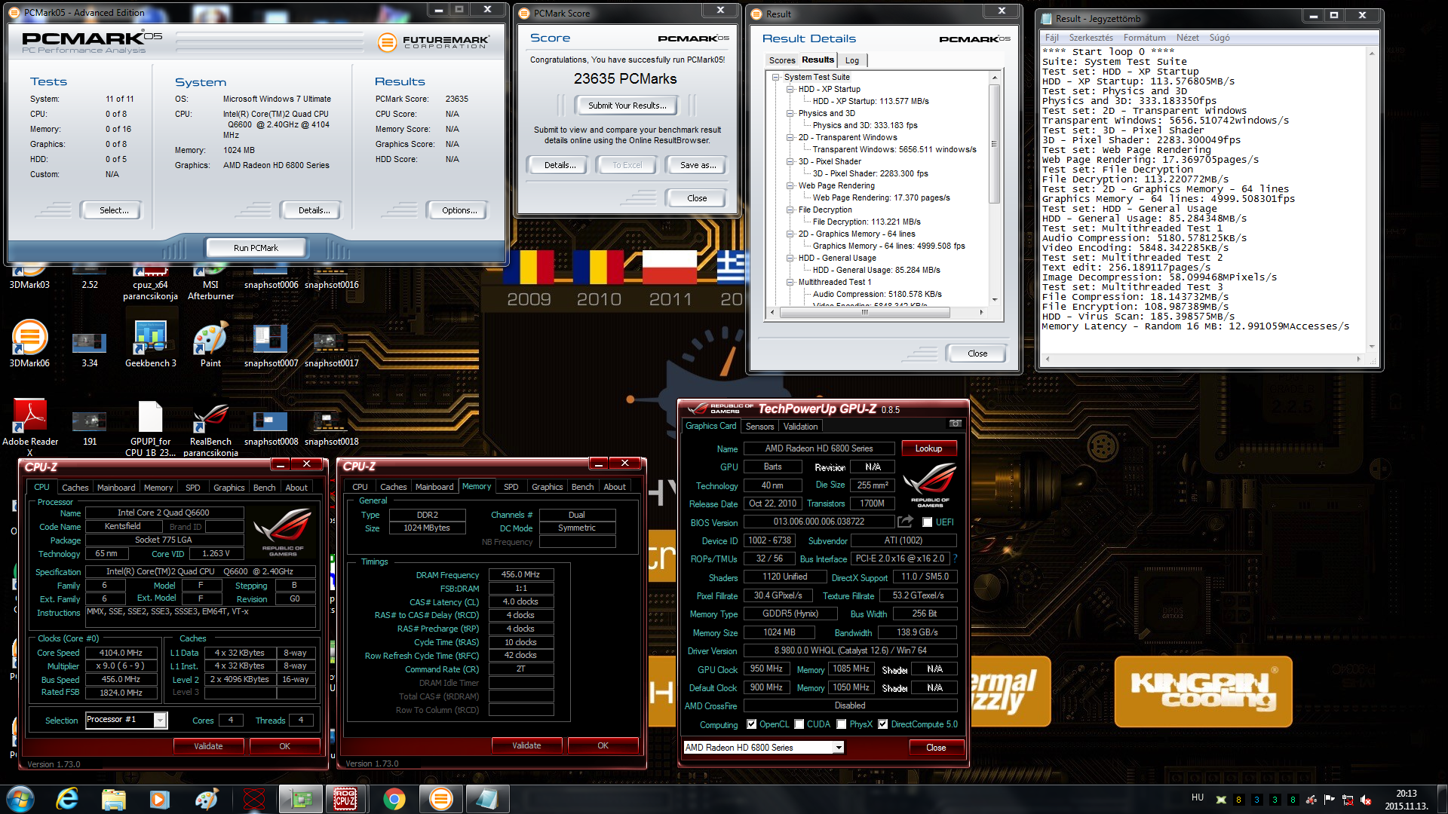
Task: Click the GPU-Z Name field AMD Radeon HD 6800 Series
Action: coord(819,448)
